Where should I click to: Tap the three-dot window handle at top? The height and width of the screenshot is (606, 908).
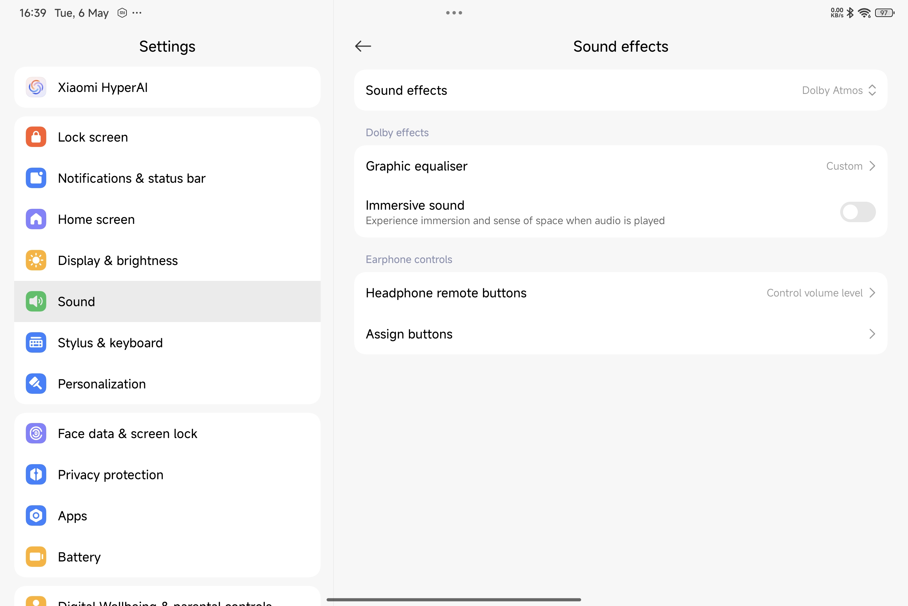(454, 13)
